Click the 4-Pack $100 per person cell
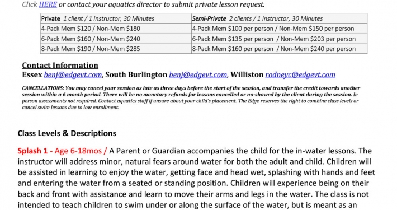The height and width of the screenshot is (210, 397). point(279,29)
